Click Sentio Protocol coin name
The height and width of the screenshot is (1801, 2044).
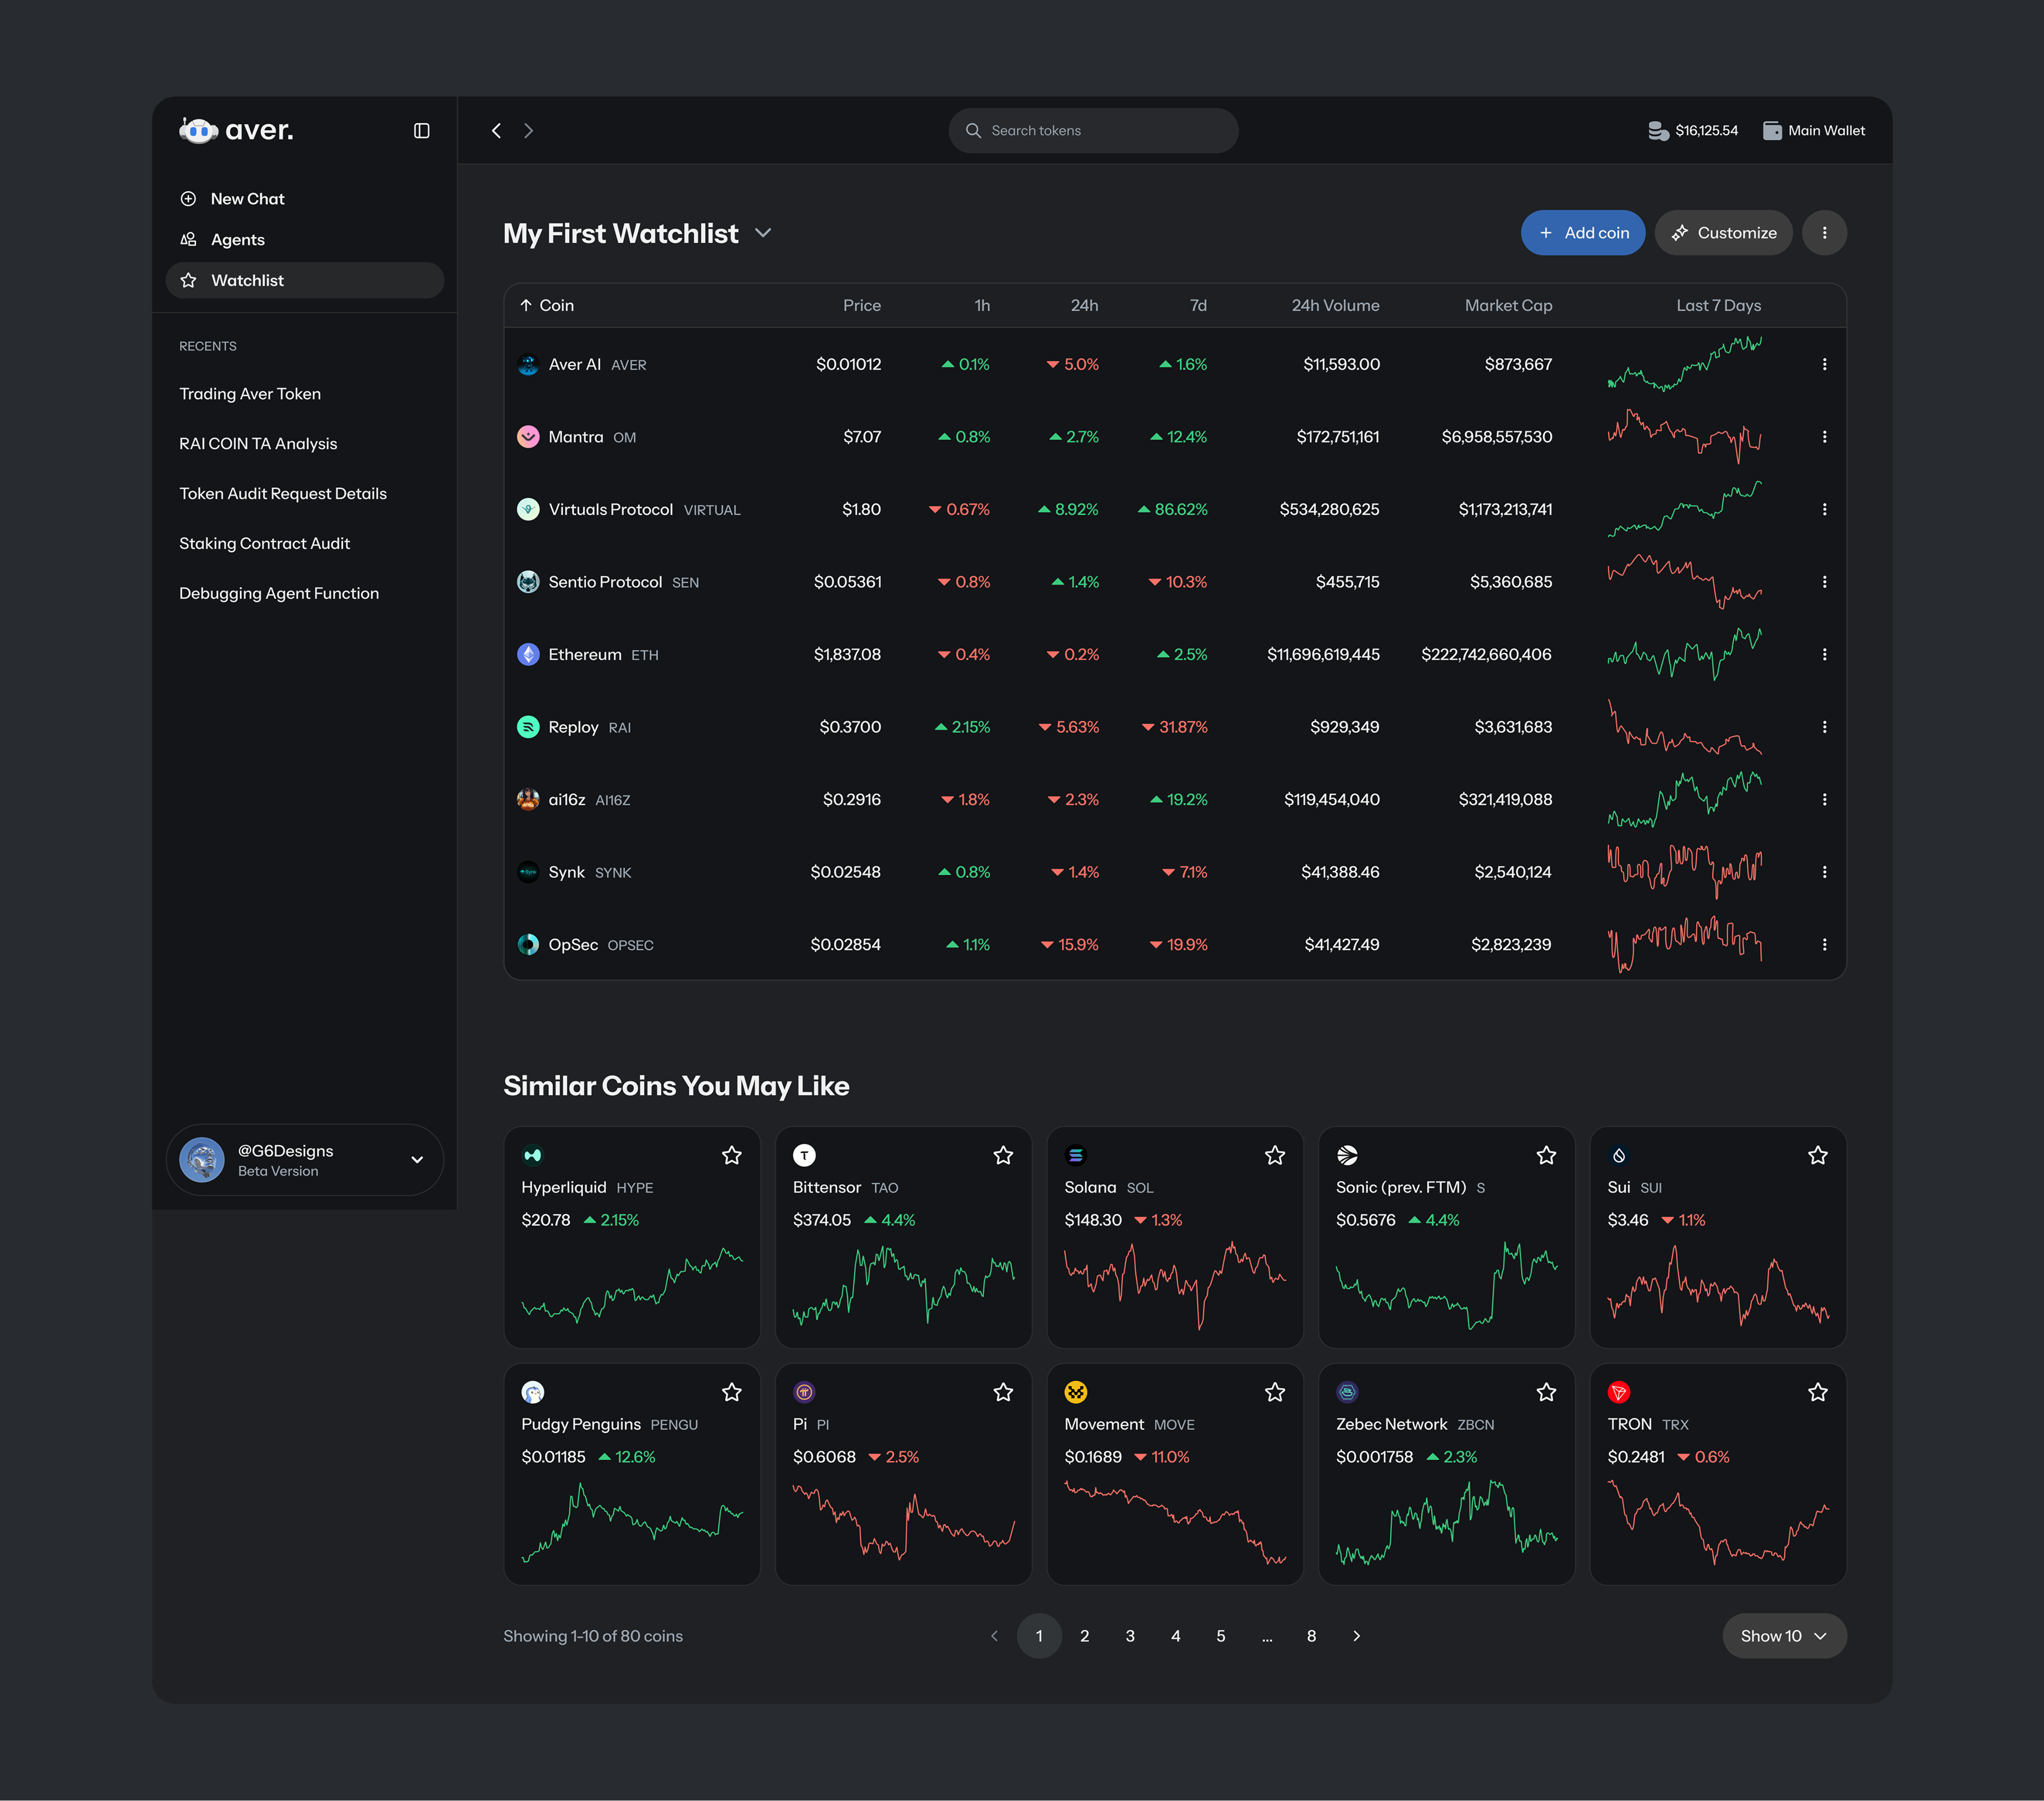605,582
